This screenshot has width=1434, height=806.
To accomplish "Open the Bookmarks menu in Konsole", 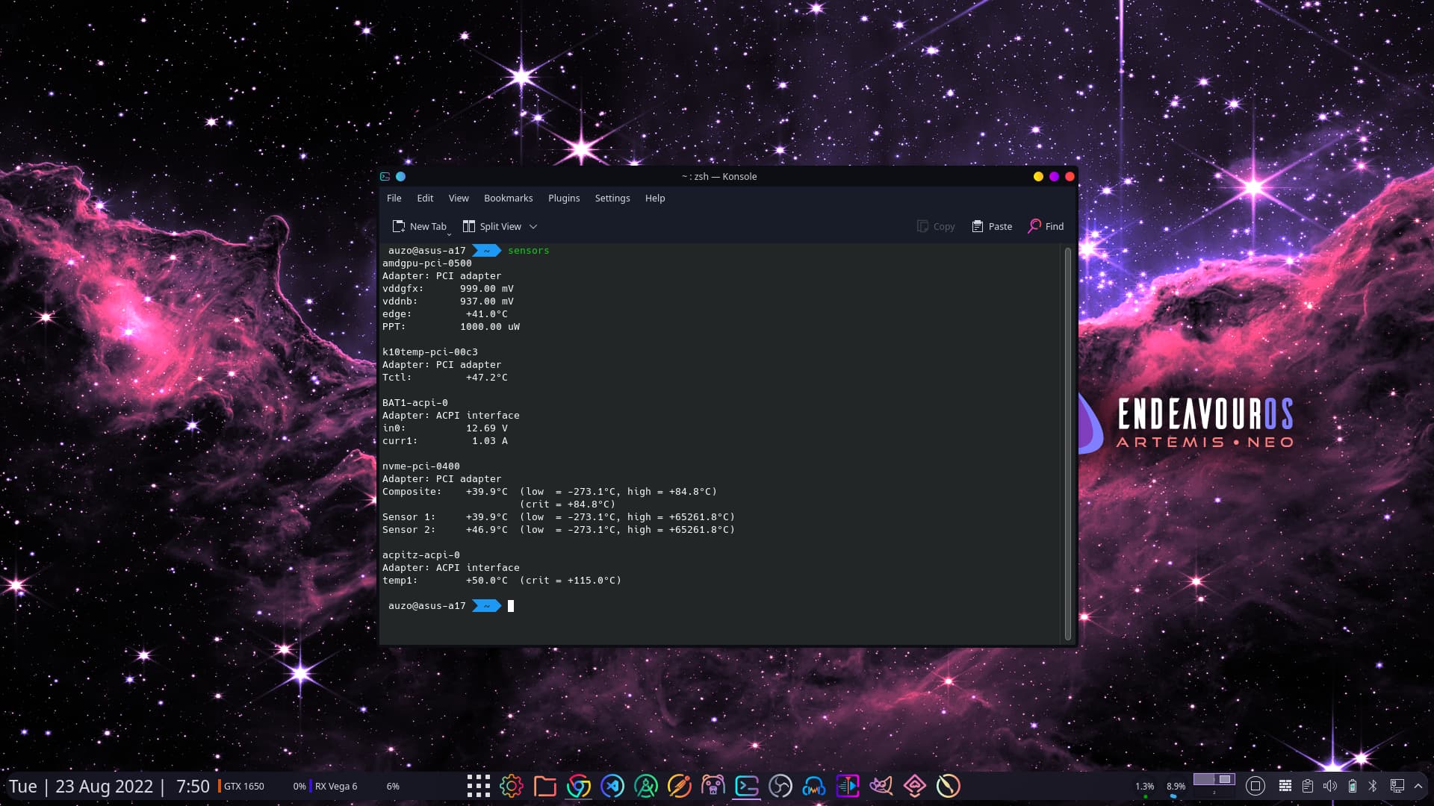I will tap(509, 198).
